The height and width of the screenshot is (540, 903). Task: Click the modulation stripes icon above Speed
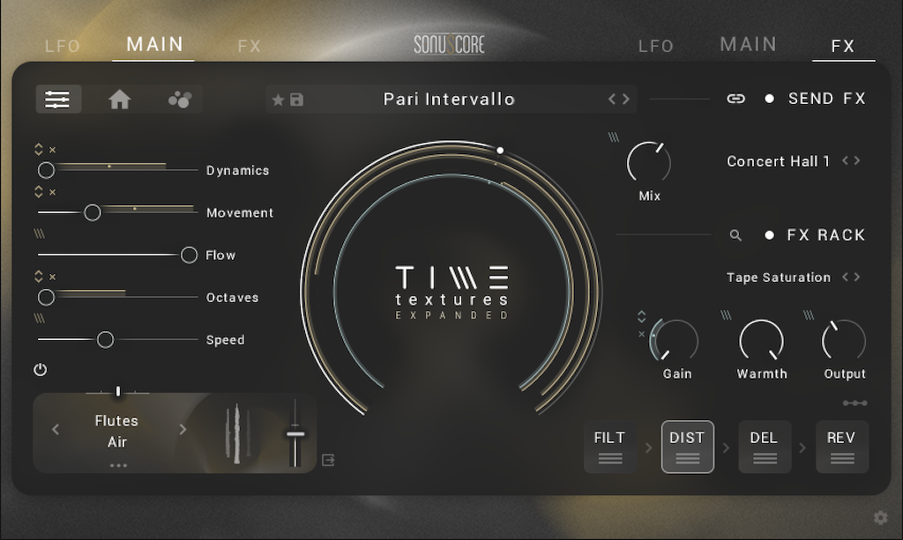39,318
